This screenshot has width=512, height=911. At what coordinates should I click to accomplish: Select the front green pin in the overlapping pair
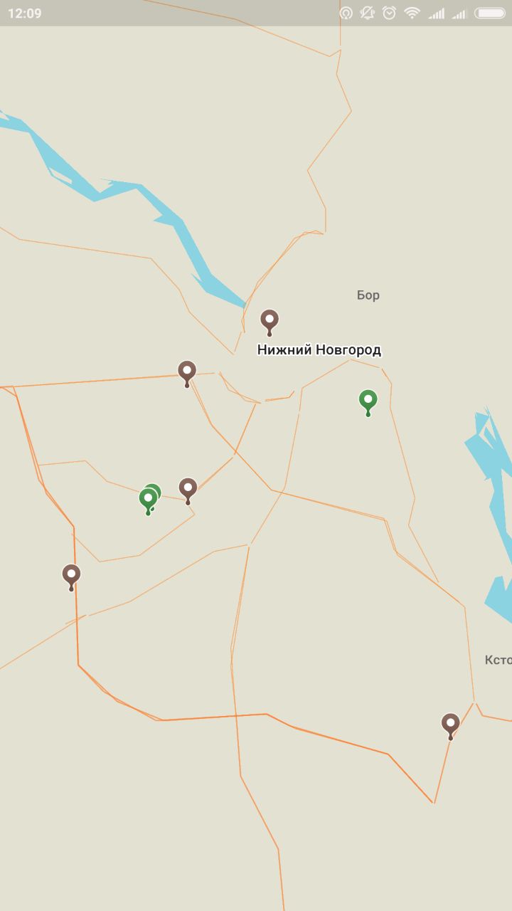tap(148, 500)
